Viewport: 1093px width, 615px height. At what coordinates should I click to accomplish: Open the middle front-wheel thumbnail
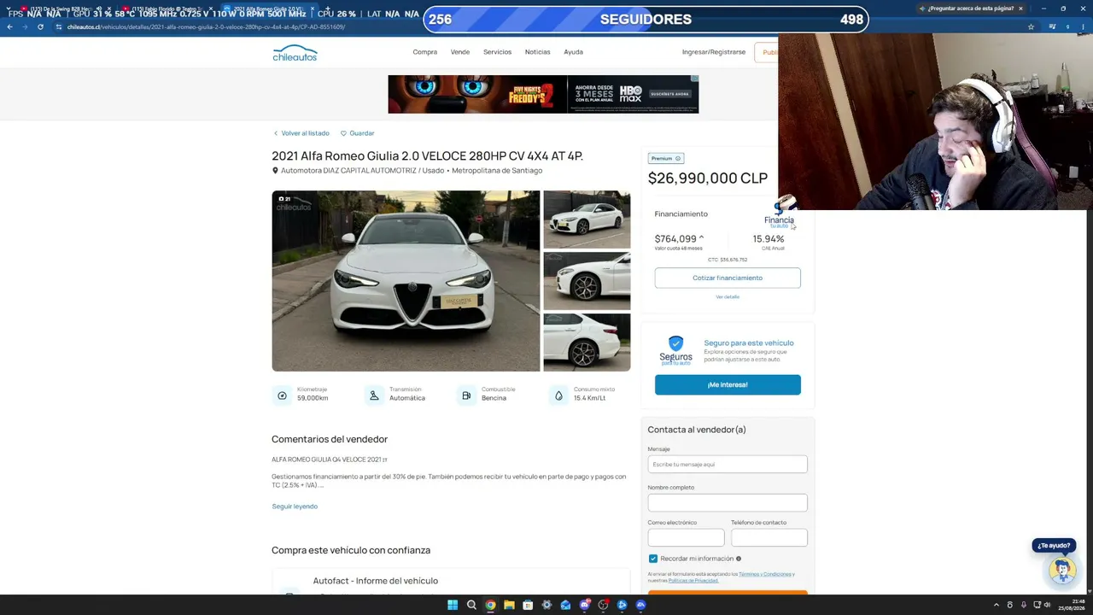(x=587, y=281)
